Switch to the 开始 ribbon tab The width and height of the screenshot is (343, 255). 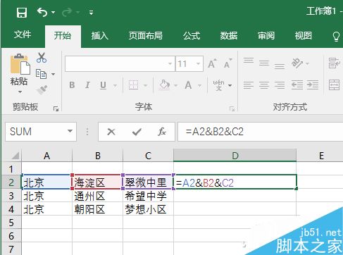pyautogui.click(x=63, y=36)
